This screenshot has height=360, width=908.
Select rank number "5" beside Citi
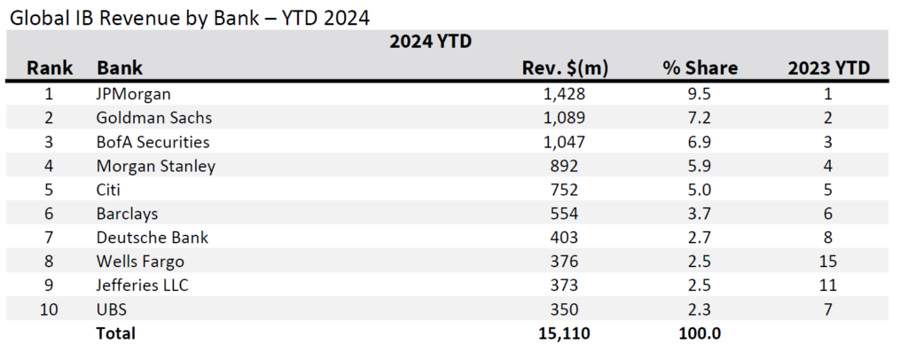pyautogui.click(x=50, y=190)
